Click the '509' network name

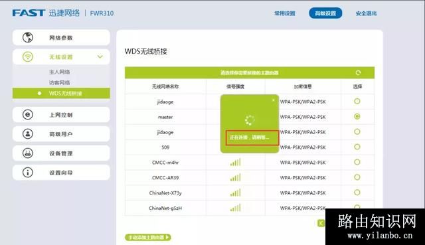(x=165, y=147)
